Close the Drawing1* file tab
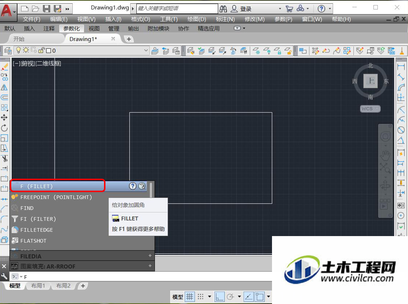The width and height of the screenshot is (408, 304). pos(113,39)
